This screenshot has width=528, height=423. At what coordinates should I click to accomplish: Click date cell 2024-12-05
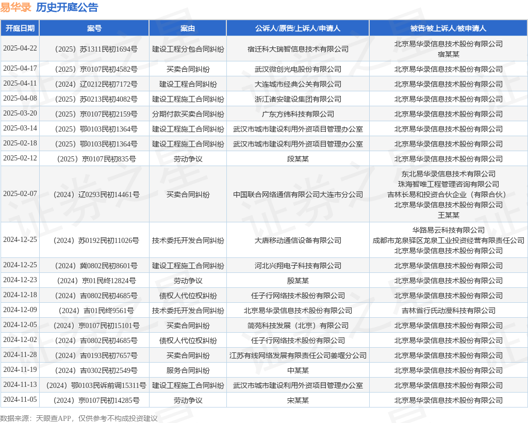(20, 324)
